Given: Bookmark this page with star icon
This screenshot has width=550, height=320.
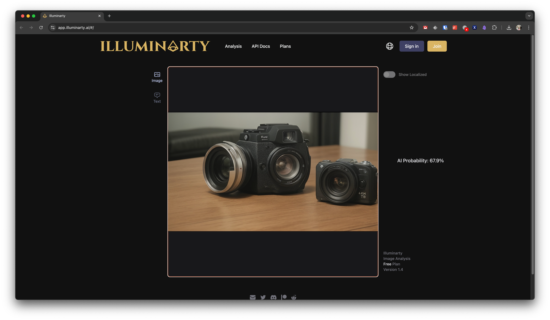Looking at the screenshot, I should (x=411, y=27).
